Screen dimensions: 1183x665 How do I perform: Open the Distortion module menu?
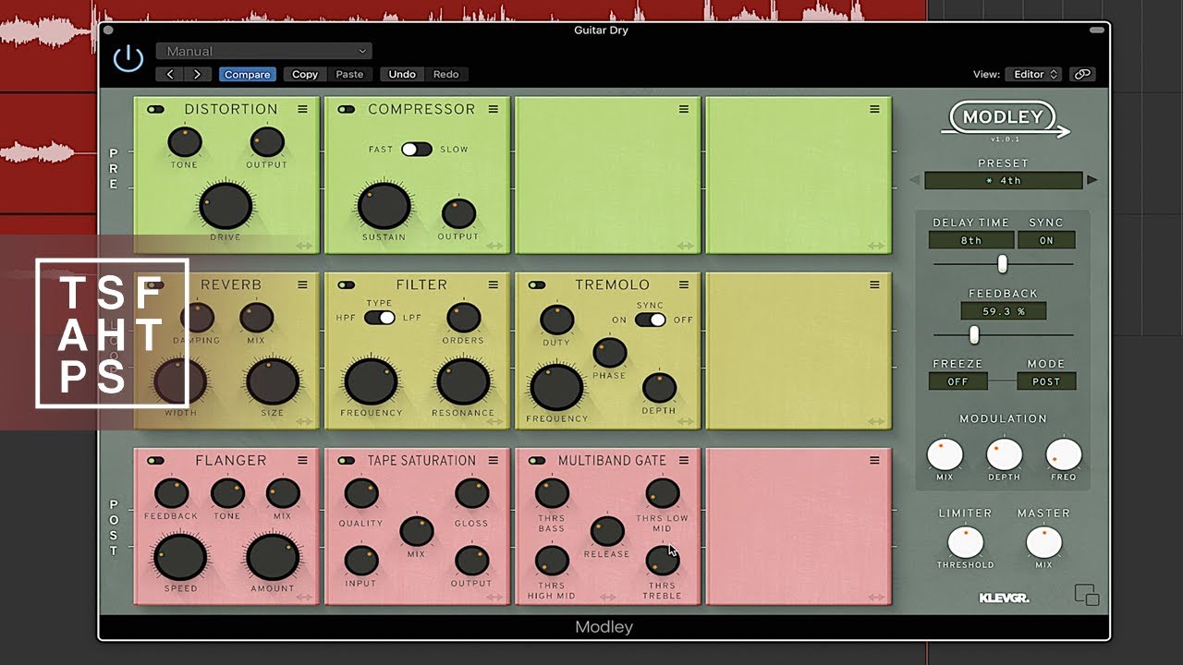coord(303,110)
